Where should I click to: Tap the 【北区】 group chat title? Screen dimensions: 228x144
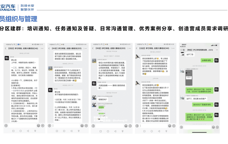tap(154, 48)
